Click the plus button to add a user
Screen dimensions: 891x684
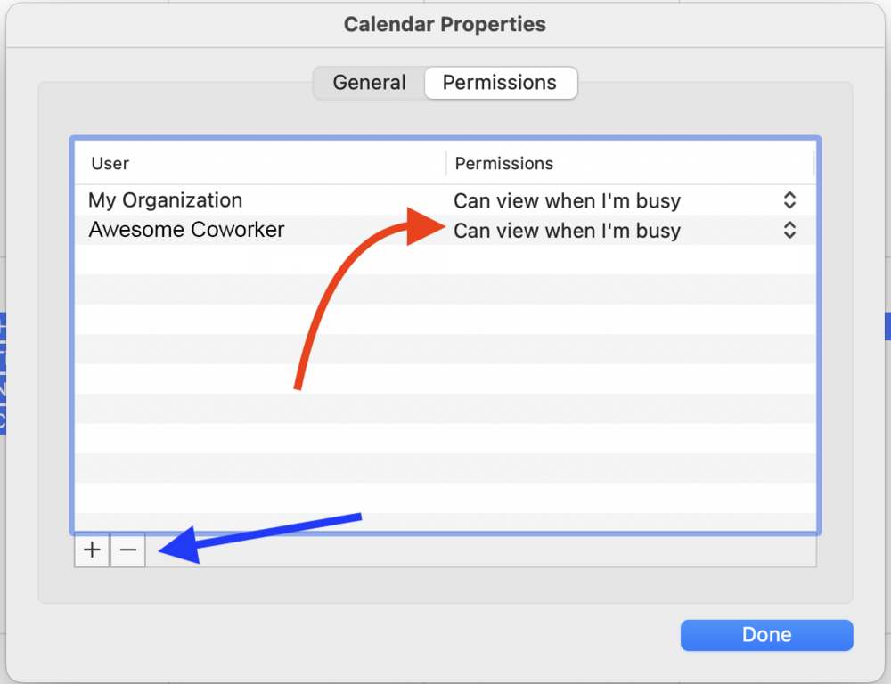(92, 550)
